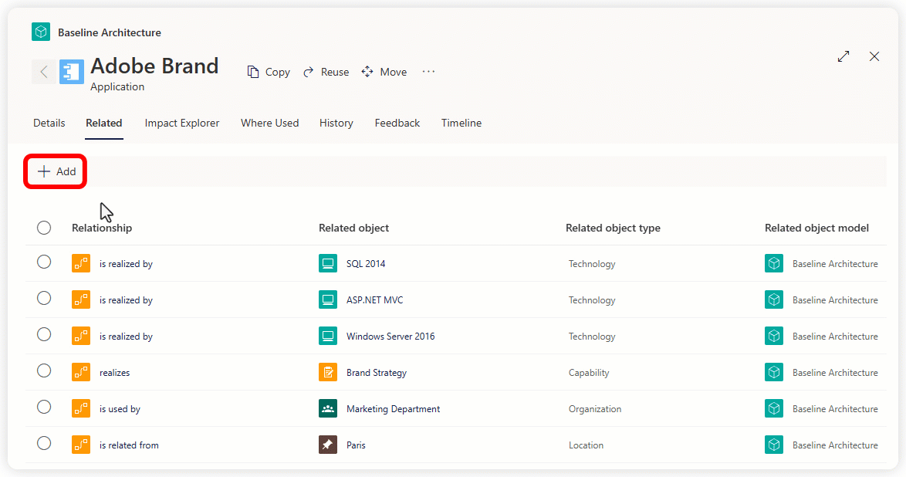Viewport: 906px width, 477px height.
Task: Click model cube icon in SQL 2014 row
Action: click(x=774, y=263)
